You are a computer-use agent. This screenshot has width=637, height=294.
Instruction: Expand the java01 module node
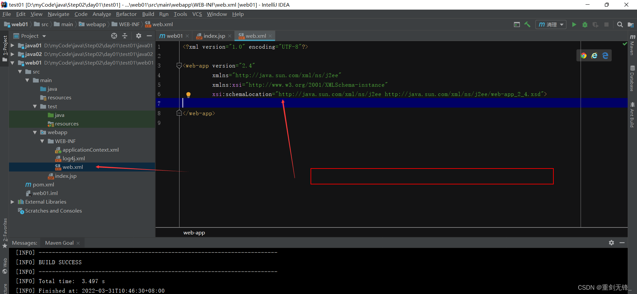click(12, 45)
